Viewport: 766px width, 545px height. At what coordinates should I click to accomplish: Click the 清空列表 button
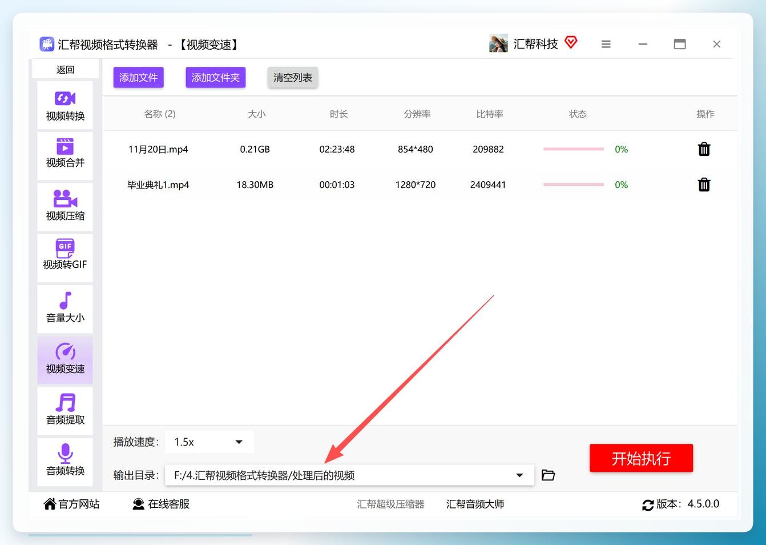click(x=293, y=78)
